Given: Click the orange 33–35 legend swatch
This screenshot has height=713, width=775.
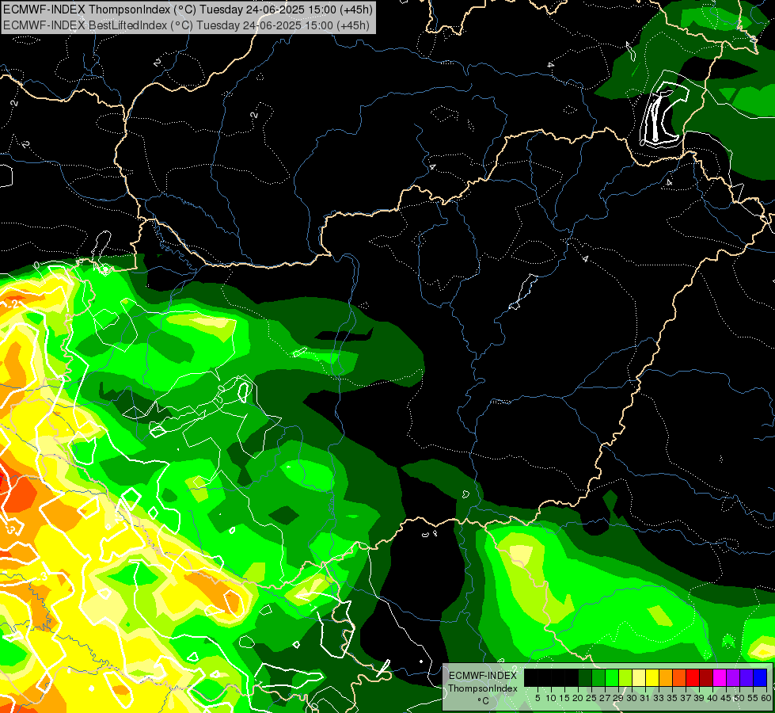Looking at the screenshot, I should point(666,677).
